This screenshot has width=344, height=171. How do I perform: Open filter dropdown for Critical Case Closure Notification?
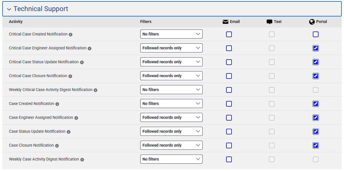coord(171,76)
